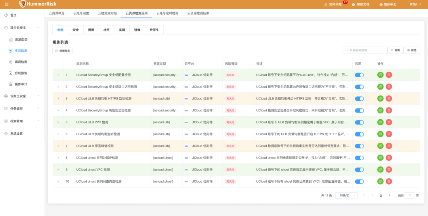Open the 管理员 user dropdown
Image resolution: width=428 pixels, height=216 pixels.
point(415,4)
